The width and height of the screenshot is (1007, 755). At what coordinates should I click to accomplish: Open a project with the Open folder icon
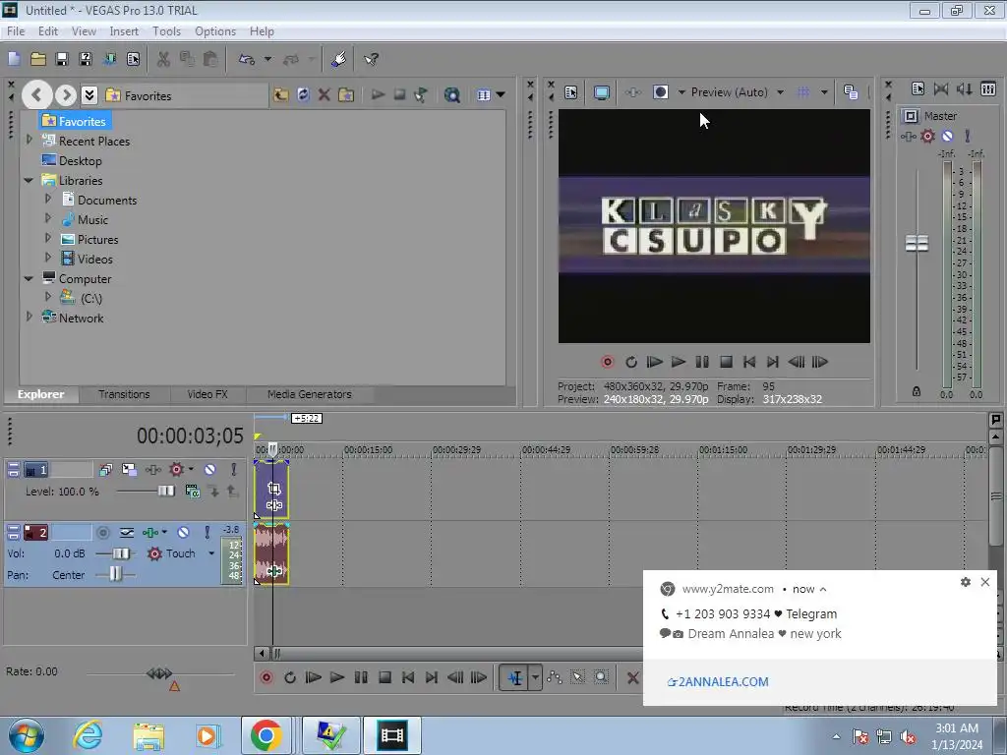(x=38, y=59)
